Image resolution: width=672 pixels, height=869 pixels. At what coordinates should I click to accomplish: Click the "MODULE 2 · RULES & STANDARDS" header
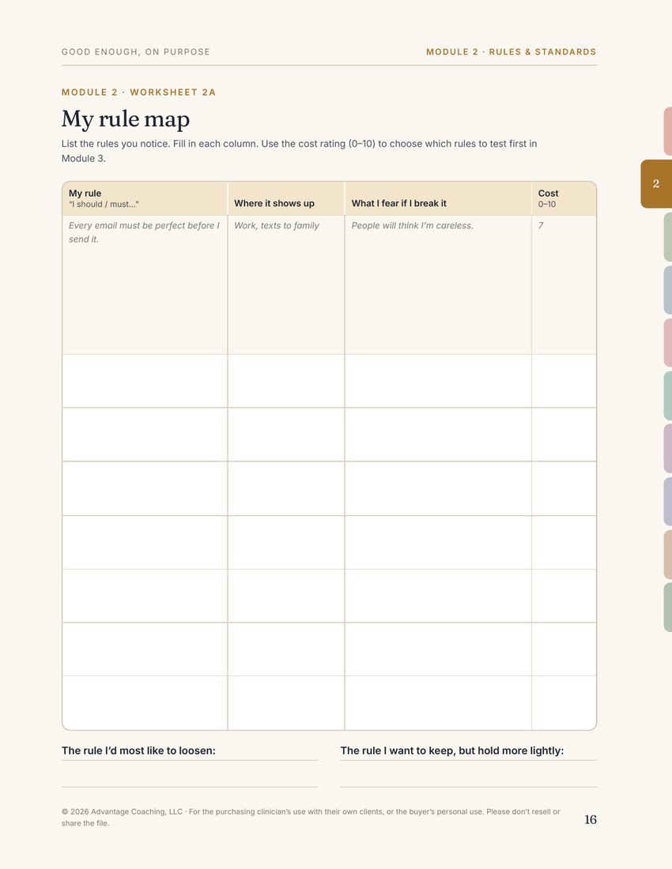512,51
